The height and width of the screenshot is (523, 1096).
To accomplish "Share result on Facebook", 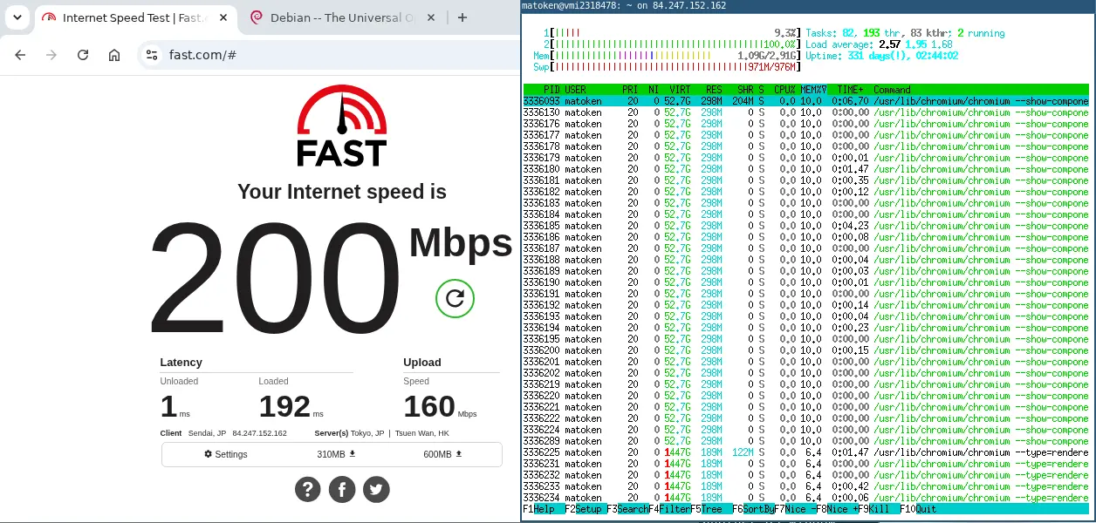I will click(341, 489).
